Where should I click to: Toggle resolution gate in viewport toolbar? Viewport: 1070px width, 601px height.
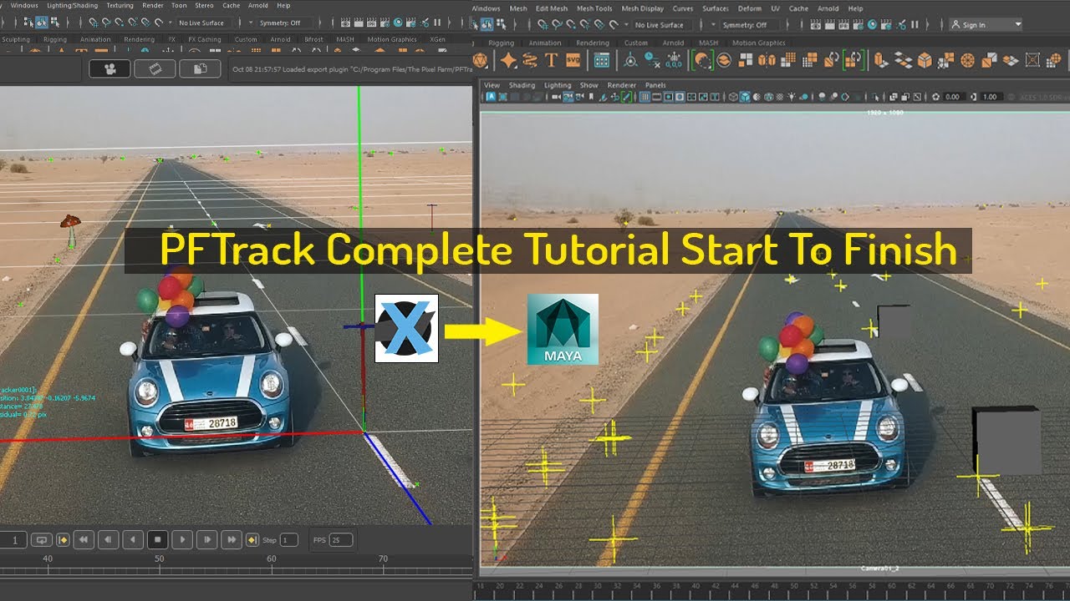(x=670, y=97)
